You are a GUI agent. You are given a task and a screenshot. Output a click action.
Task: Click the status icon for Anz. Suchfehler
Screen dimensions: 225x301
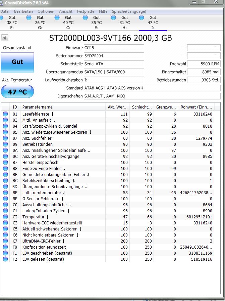click(x=5, y=138)
